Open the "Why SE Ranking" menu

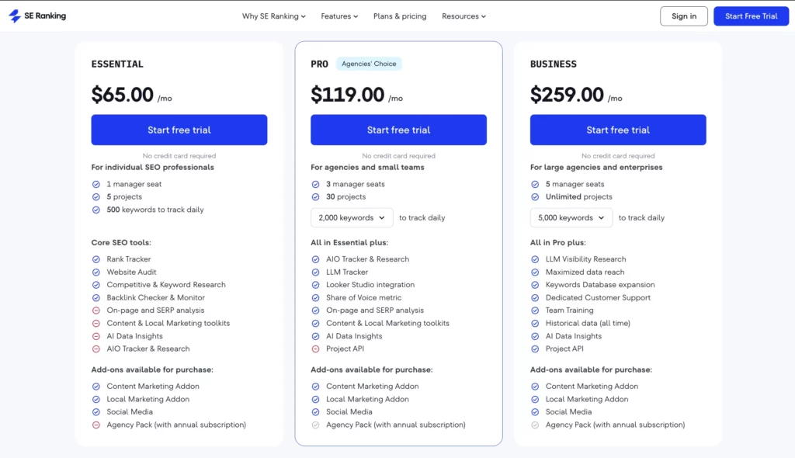273,16
